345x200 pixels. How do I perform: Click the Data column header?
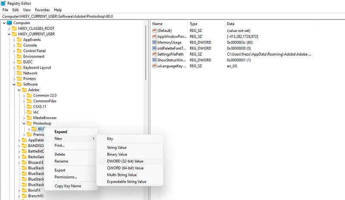(270, 24)
